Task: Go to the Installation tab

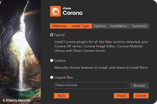Action: [x=119, y=26]
